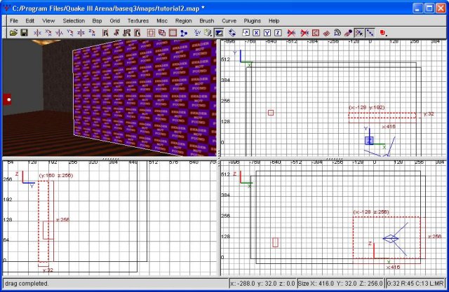Open the Curve menu
Image resolution: width=449 pixels, height=292 pixels.
coord(229,21)
